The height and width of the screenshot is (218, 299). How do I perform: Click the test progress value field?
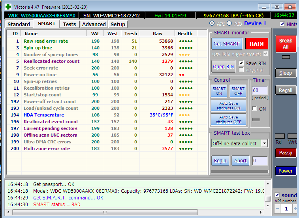tap(260, 161)
